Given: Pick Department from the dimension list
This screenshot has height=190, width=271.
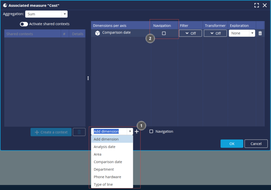Looking at the screenshot, I should click(104, 170).
